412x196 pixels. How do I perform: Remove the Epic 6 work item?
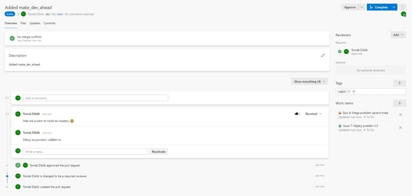point(400,115)
